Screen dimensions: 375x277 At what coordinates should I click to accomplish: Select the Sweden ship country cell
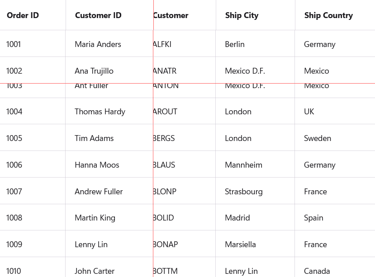[x=318, y=138]
